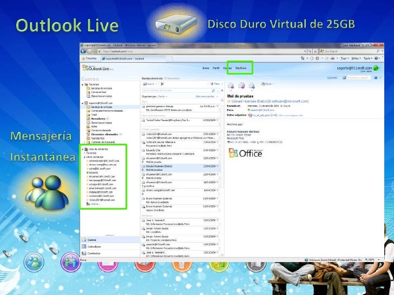Image resolution: width=394 pixels, height=295 pixels.
Task: Click the green presence status ball
Action: tap(376, 68)
